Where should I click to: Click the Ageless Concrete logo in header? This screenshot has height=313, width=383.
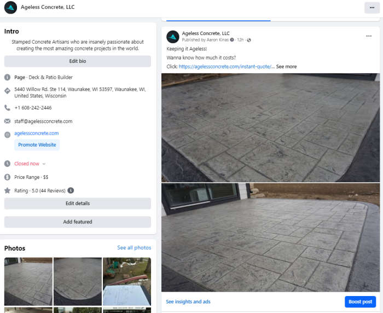(10, 7)
